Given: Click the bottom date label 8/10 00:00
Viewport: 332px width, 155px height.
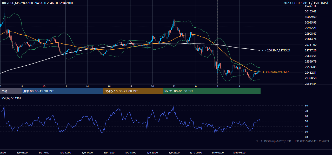Looking at the screenshot, I should 196,153.
